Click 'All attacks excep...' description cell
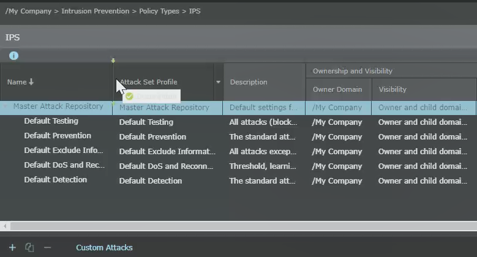This screenshot has width=477, height=257. click(264, 152)
